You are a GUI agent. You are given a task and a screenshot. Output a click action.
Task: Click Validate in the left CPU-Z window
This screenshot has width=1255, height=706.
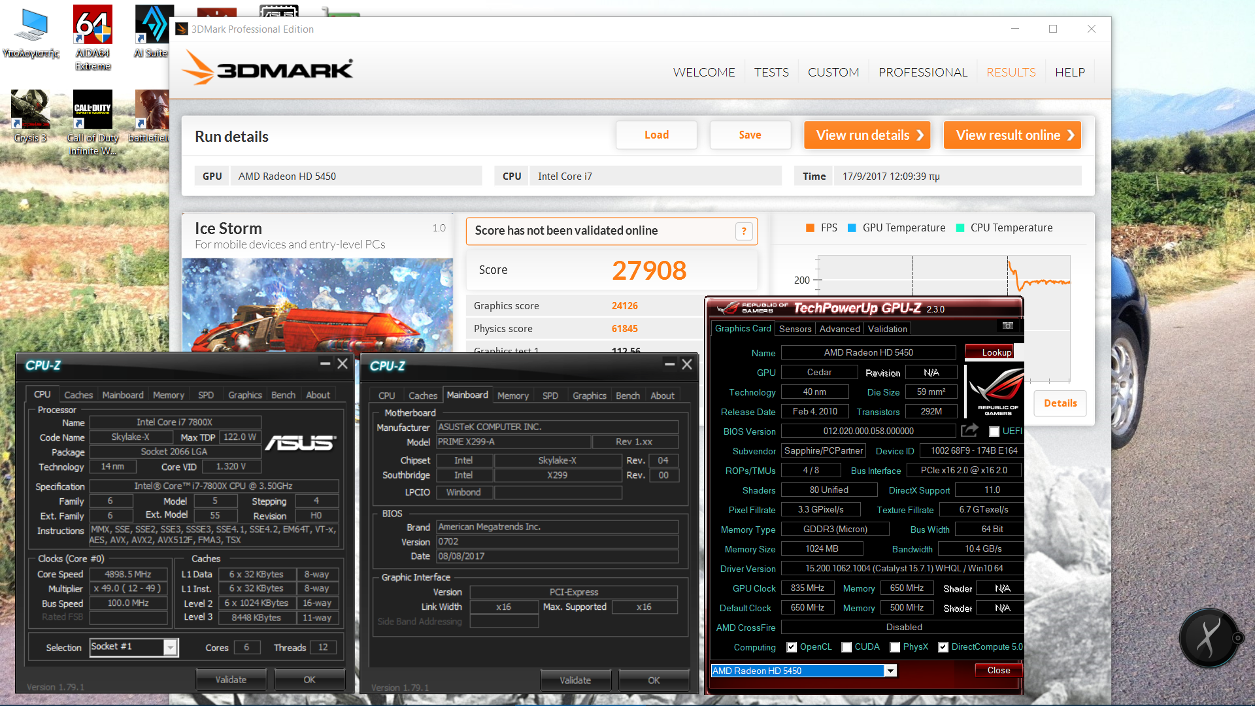231,680
